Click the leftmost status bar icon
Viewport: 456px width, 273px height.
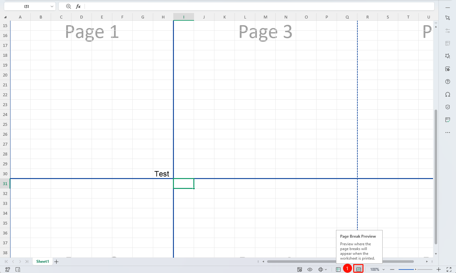[x=7, y=269]
